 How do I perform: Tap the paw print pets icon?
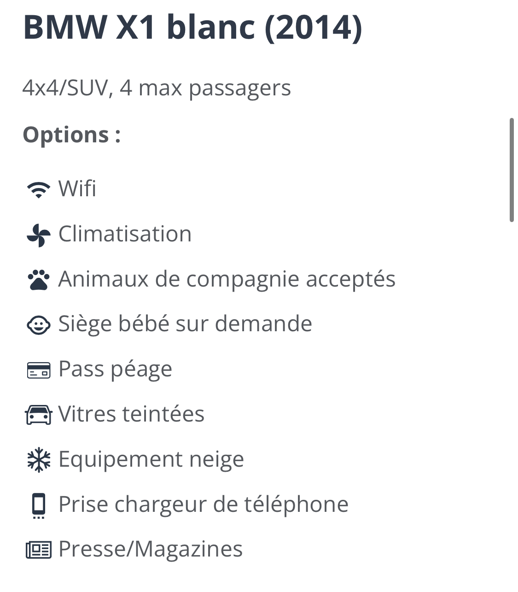pos(39,280)
